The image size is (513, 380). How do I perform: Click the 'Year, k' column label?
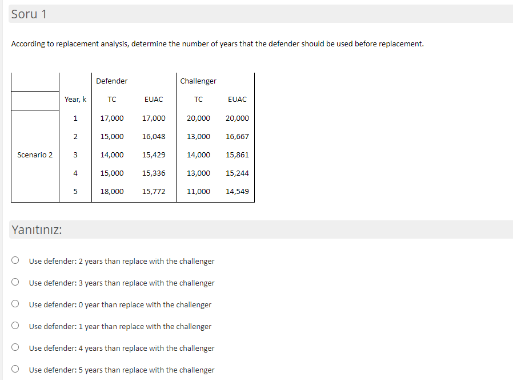(x=75, y=99)
